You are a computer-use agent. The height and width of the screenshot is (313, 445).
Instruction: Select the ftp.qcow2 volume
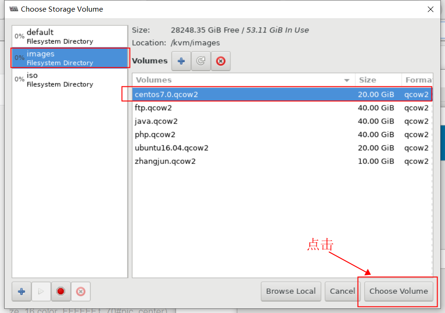(282, 108)
